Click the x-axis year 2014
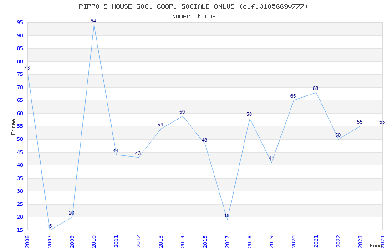 point(183,242)
